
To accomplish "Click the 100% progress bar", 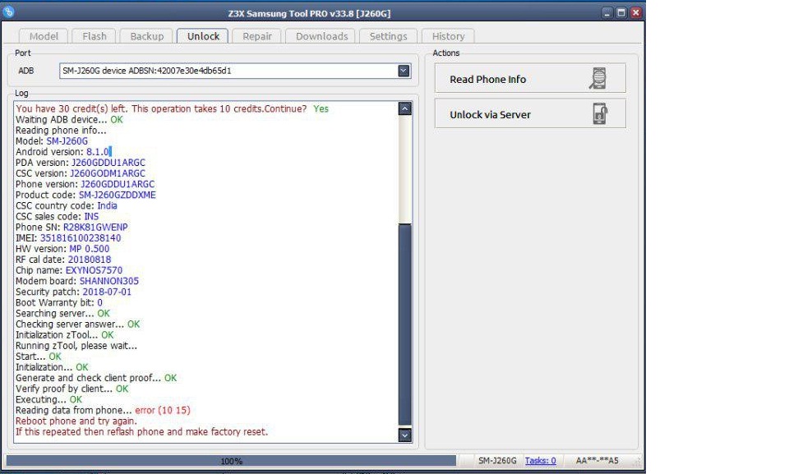I will click(231, 461).
